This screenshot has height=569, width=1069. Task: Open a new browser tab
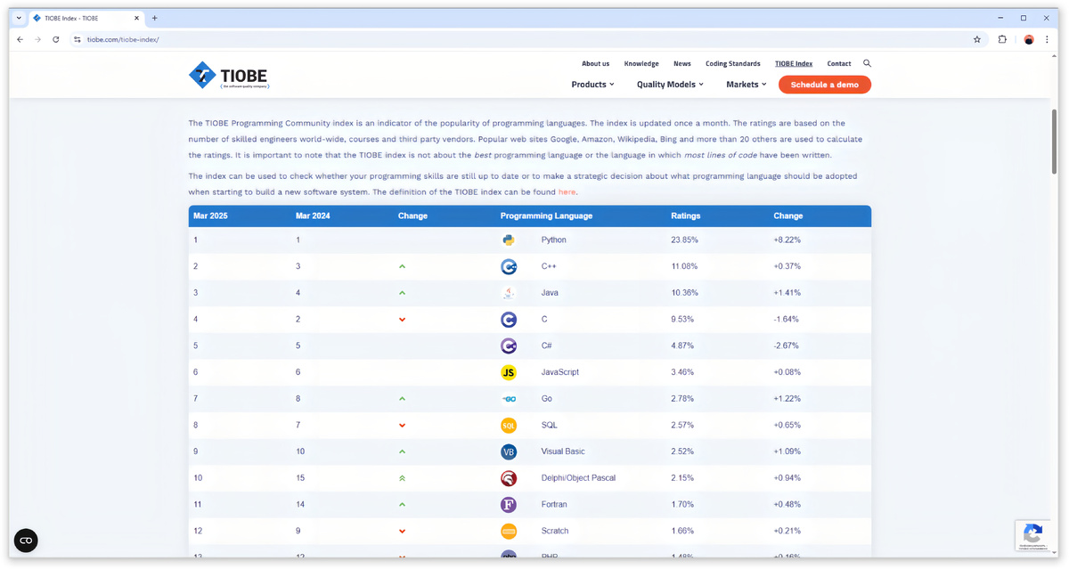pyautogui.click(x=154, y=18)
